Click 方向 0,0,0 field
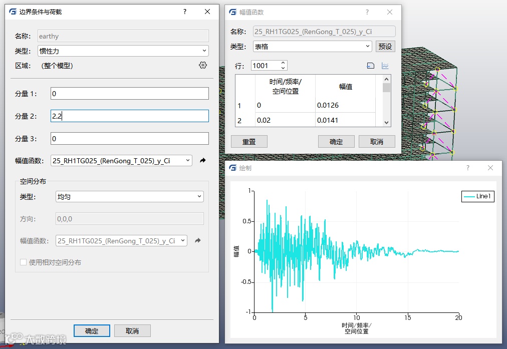 [x=130, y=219]
